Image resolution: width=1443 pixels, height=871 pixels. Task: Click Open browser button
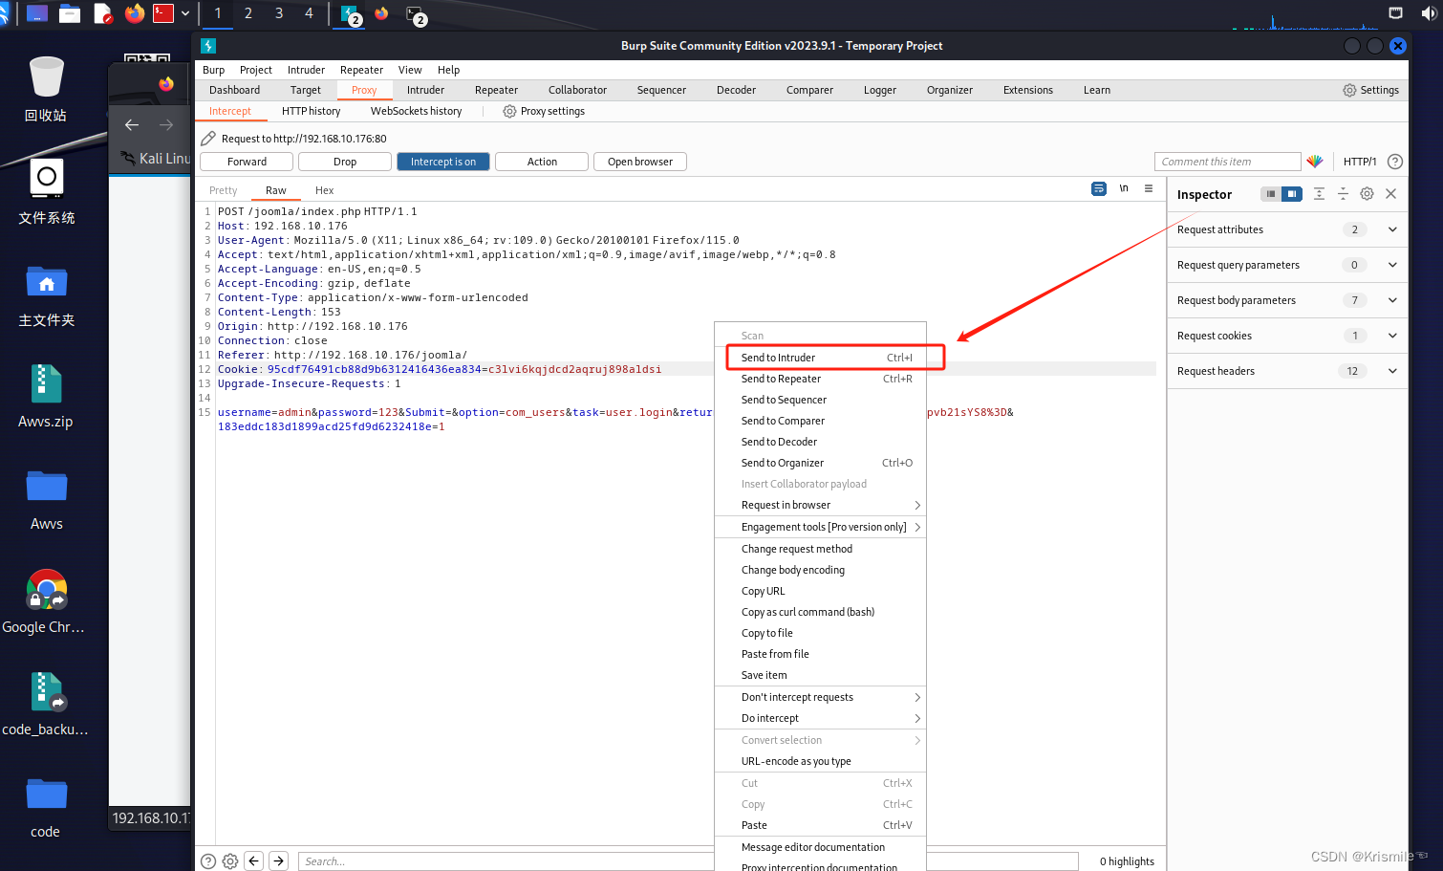(640, 162)
